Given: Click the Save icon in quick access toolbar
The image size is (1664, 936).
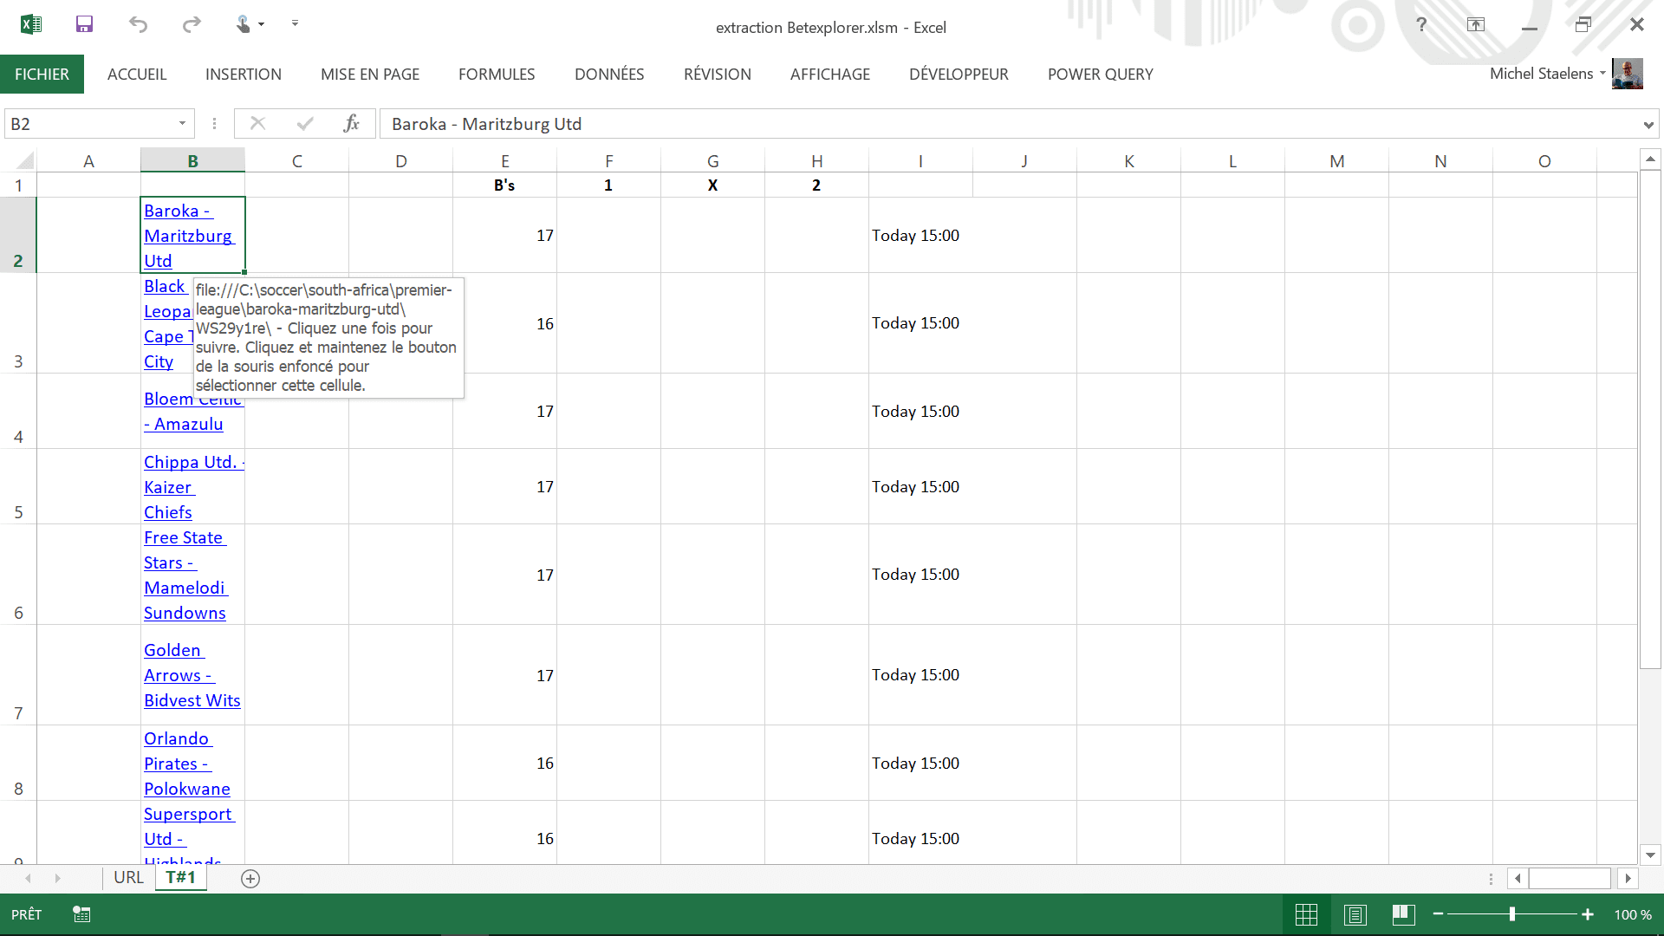Looking at the screenshot, I should (x=84, y=24).
